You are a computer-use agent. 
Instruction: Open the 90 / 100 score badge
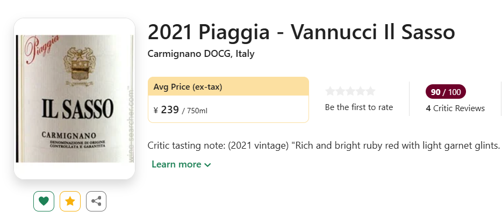(x=446, y=92)
